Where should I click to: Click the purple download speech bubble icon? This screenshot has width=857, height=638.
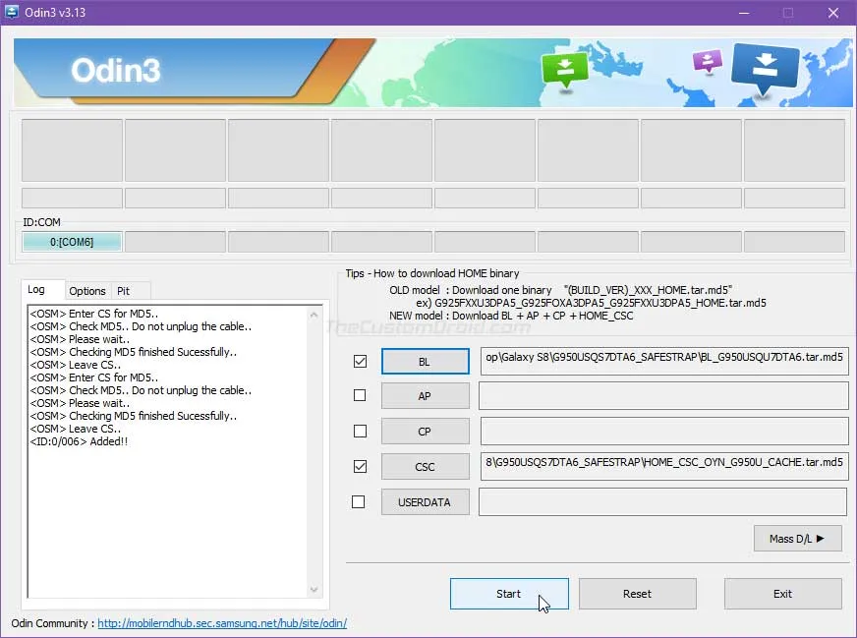[707, 61]
